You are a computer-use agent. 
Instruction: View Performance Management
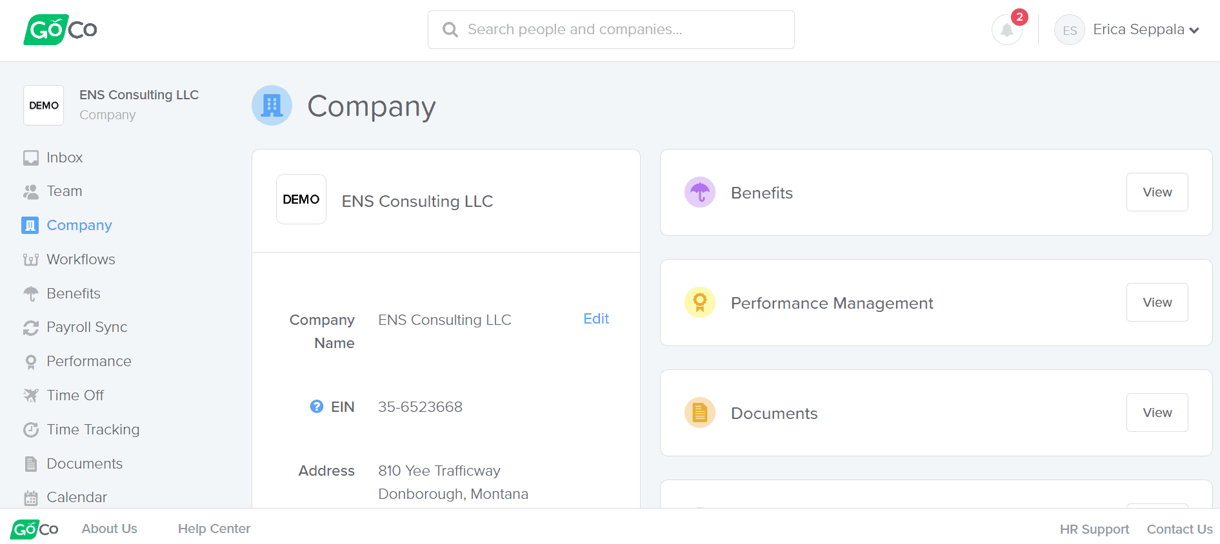(1157, 302)
